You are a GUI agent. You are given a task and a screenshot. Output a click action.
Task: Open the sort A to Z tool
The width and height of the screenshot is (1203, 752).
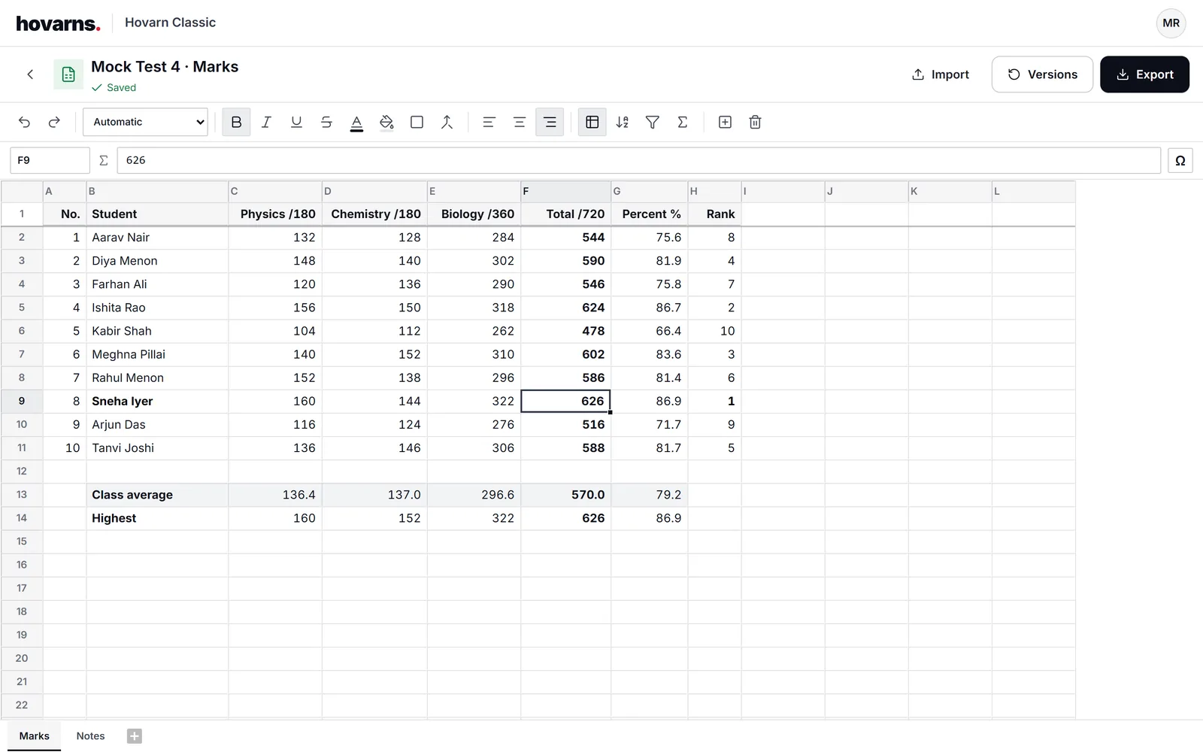[622, 122]
